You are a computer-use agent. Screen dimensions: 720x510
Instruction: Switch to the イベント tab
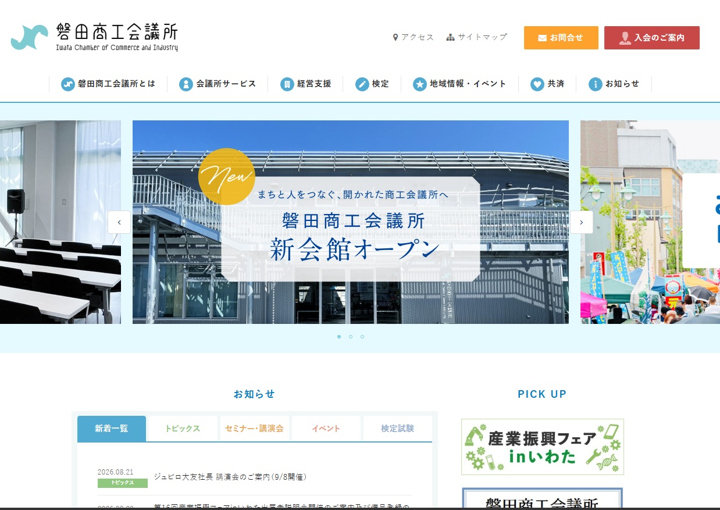[x=326, y=429]
